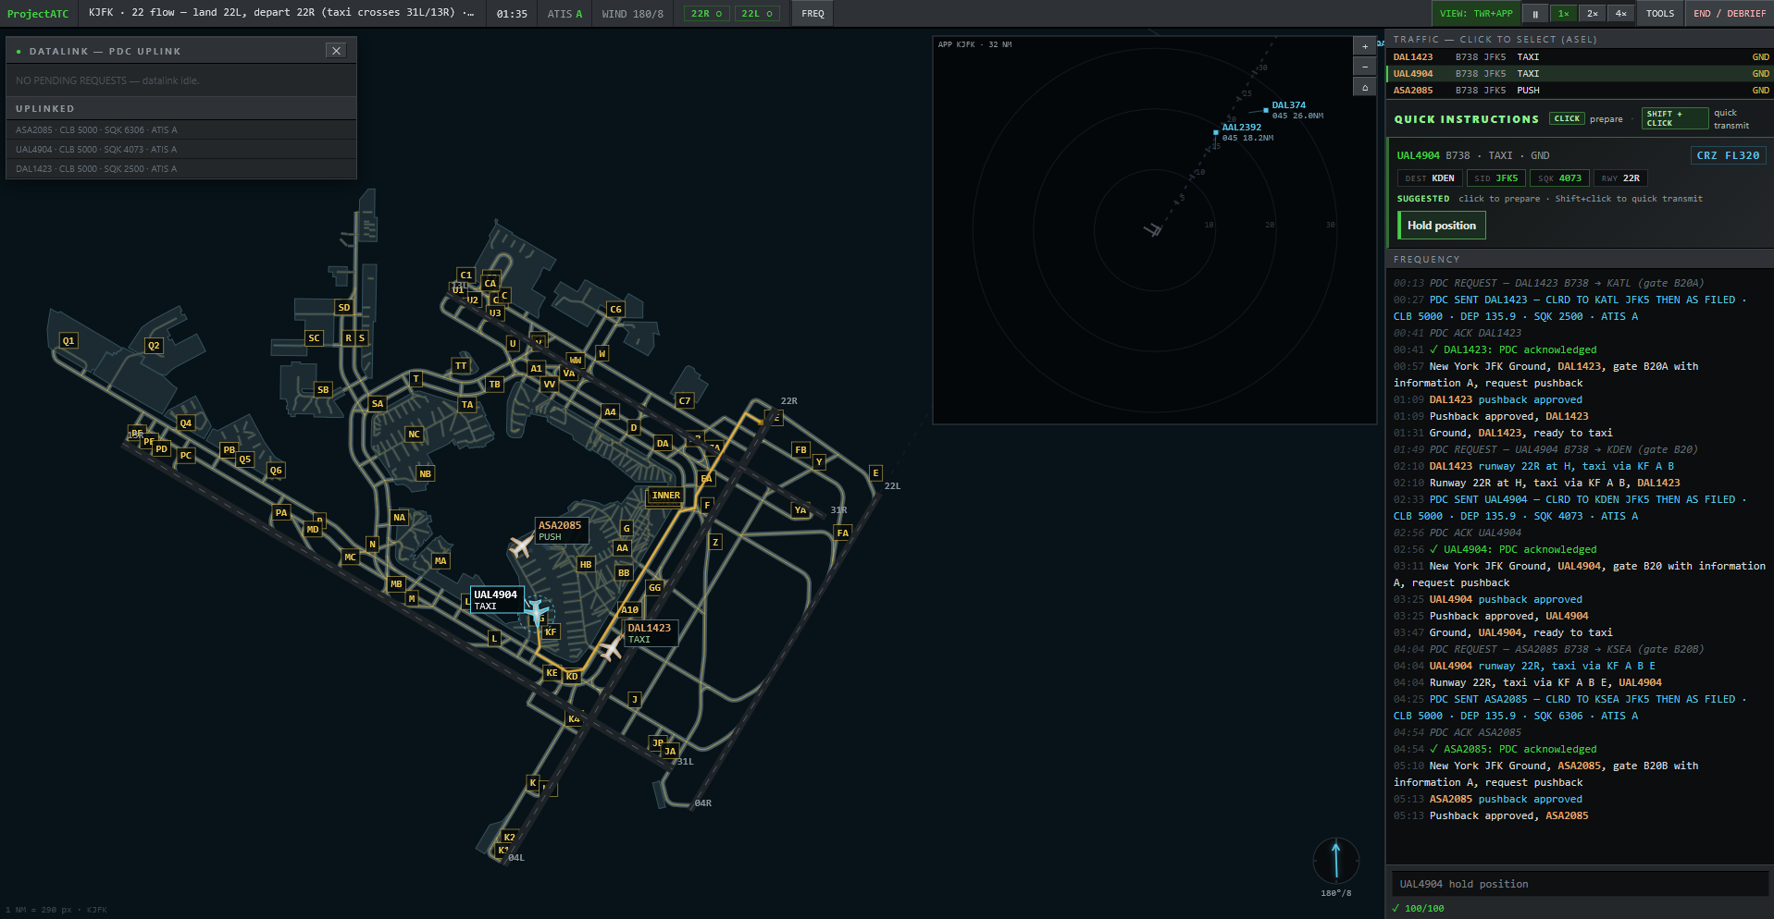Open the RWY 22R runway chip
The width and height of the screenshot is (1774, 919).
1620,178
